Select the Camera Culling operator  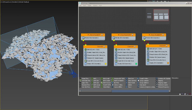[x=117, y=85]
